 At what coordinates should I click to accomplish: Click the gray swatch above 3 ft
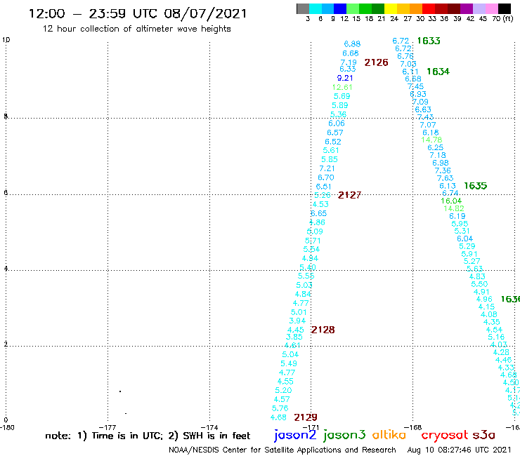point(303,8)
